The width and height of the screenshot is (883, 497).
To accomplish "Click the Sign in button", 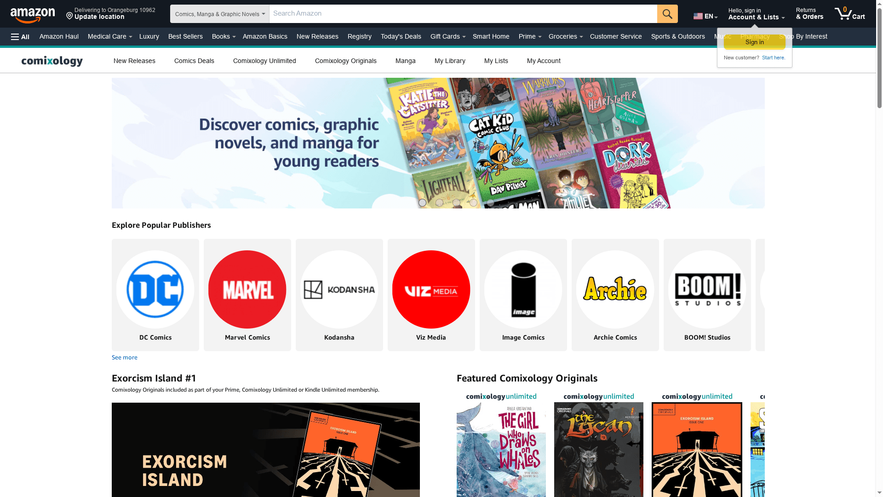I will [754, 42].
